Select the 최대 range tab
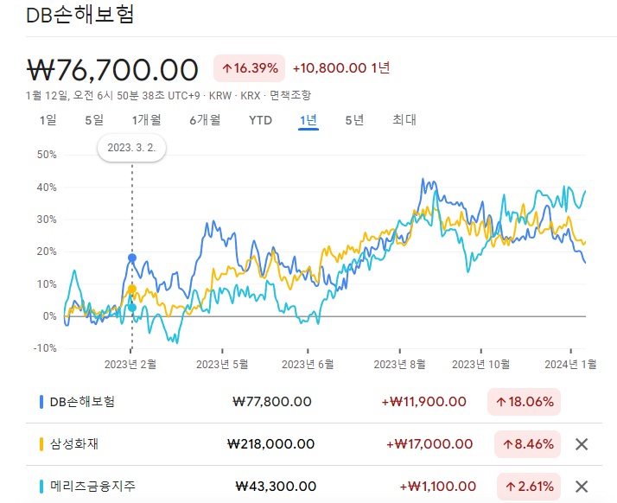This screenshot has height=503, width=617. pyautogui.click(x=404, y=120)
